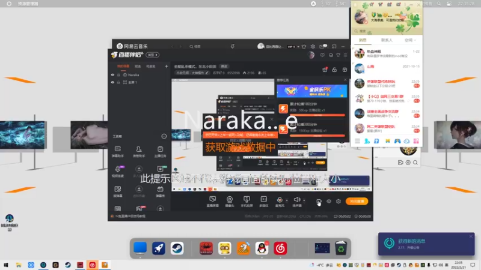Viewport: 481px width, 270px height.
Task: Click the unlock padlock icon above preview
Action: pyautogui.click(x=334, y=70)
